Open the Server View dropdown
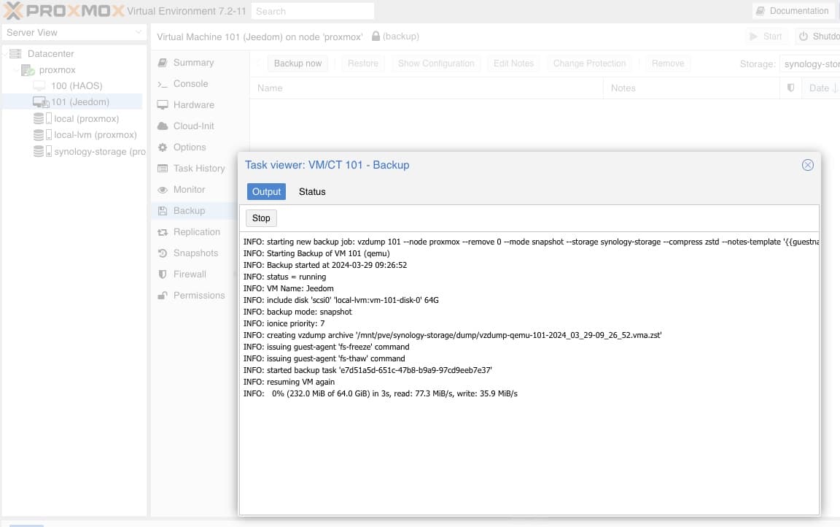This screenshot has width=840, height=527. (x=74, y=33)
